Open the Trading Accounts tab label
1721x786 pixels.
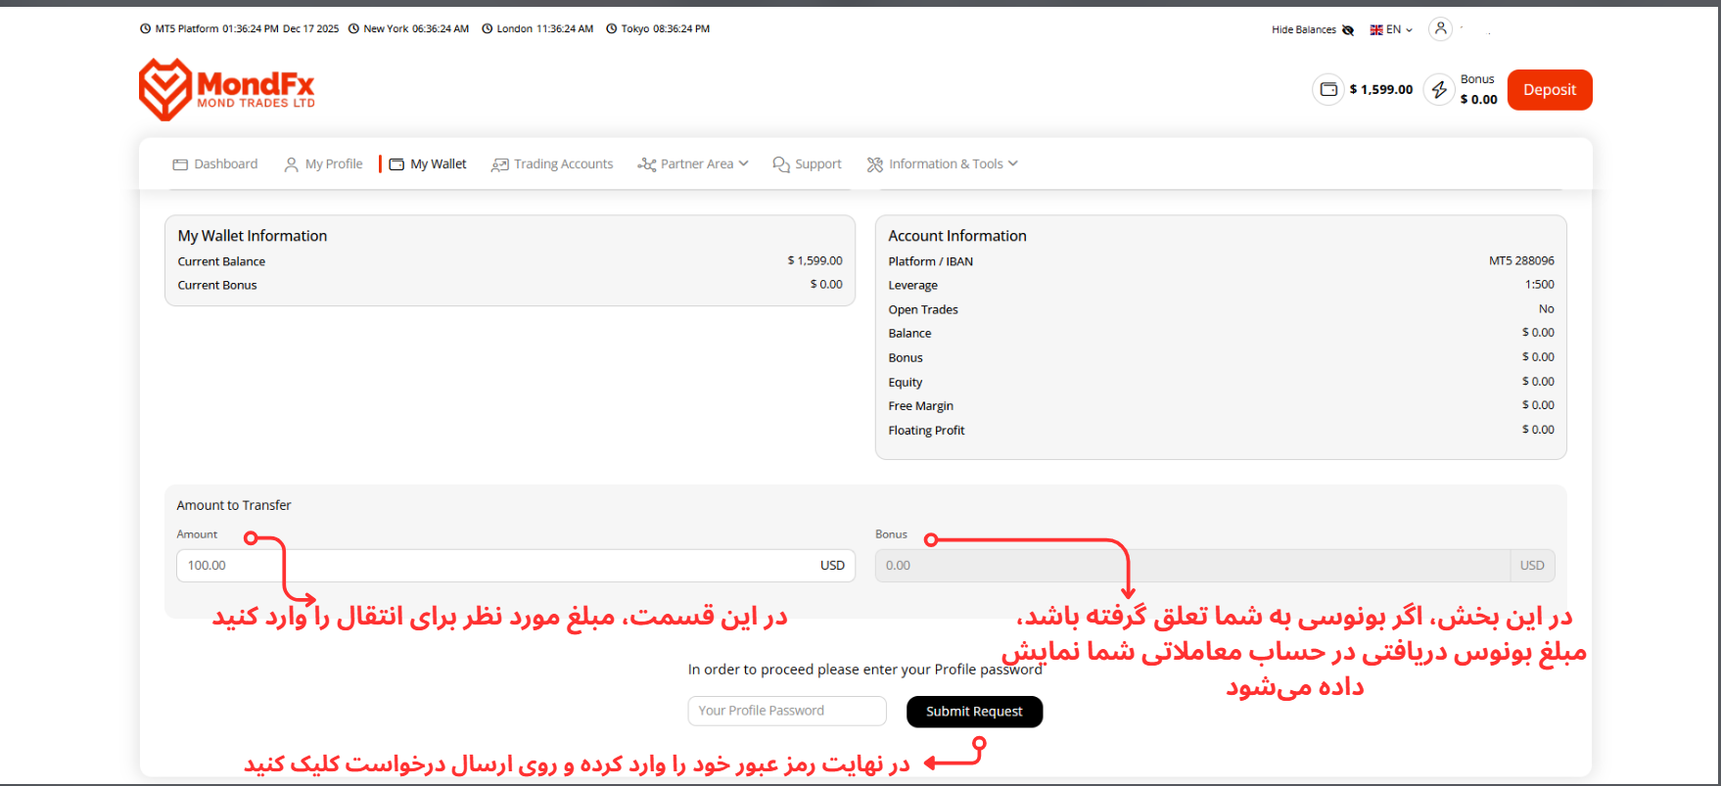point(564,164)
